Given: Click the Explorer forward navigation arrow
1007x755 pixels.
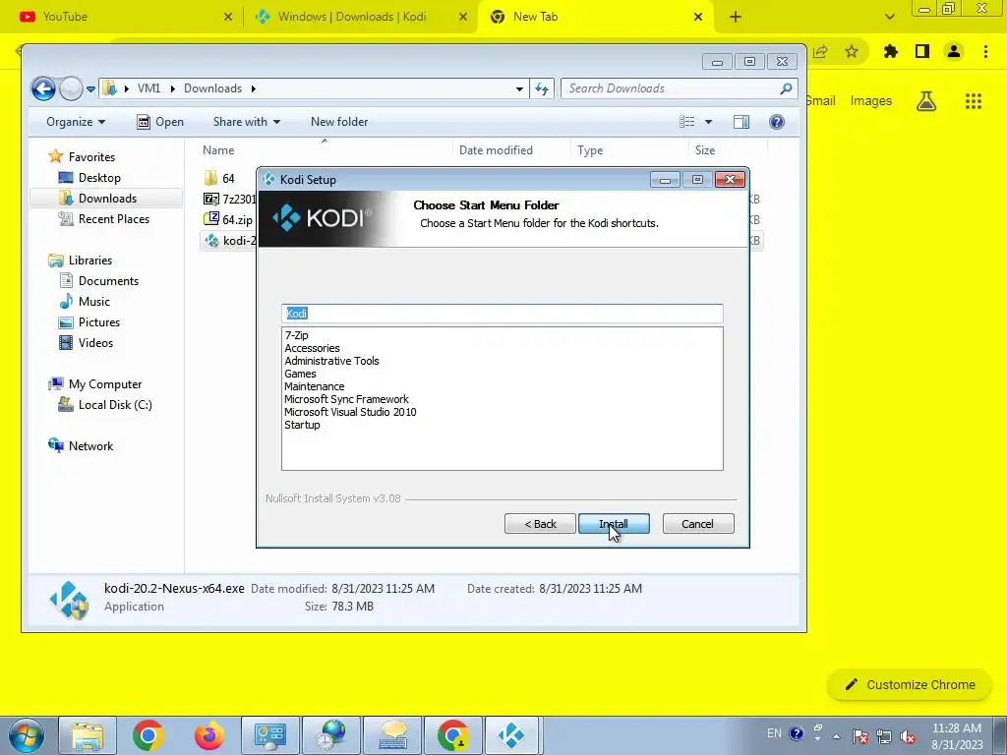Looking at the screenshot, I should (71, 88).
